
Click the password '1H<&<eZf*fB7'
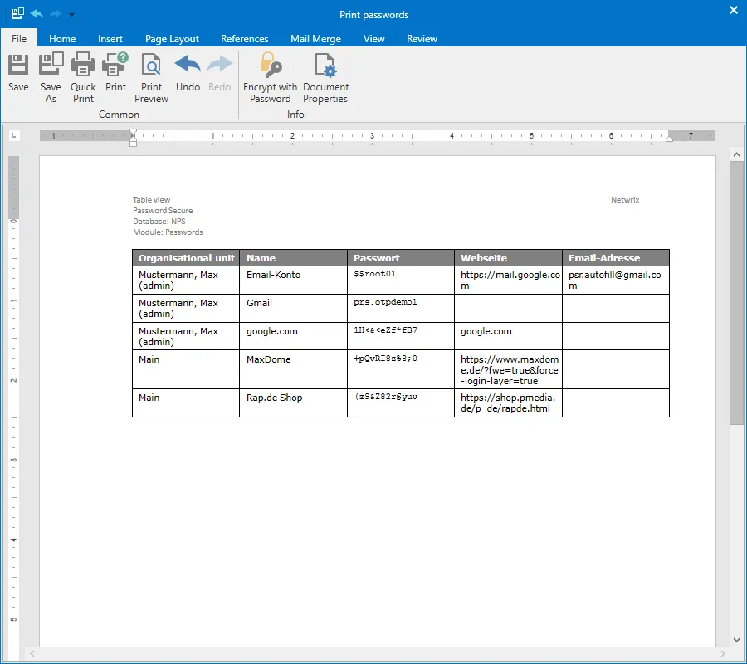pyautogui.click(x=385, y=330)
